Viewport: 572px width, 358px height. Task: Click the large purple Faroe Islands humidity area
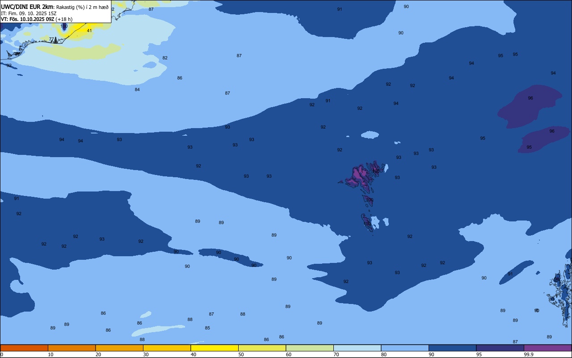tap(359, 176)
